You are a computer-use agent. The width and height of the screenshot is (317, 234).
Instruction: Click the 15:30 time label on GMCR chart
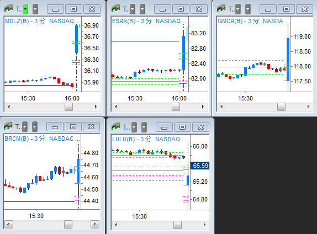pos(245,98)
